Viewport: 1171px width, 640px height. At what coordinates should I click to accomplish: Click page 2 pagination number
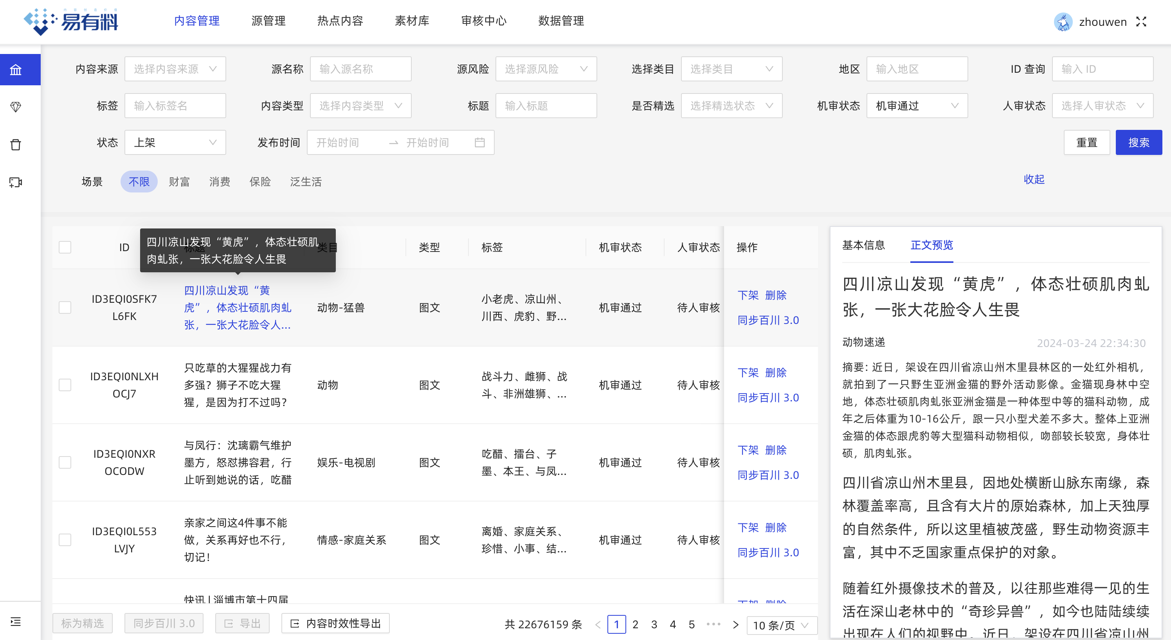pos(635,623)
